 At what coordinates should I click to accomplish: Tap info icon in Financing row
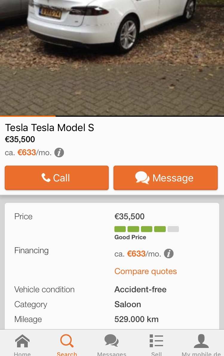169,254
